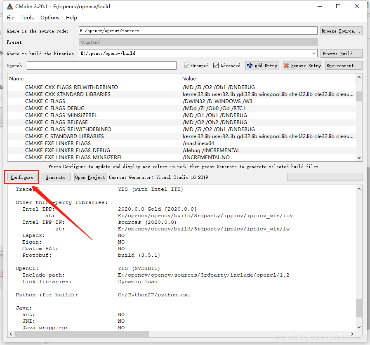The image size is (370, 345).
Task: Open the Help menu
Action: (71, 18)
